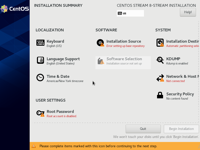
Task: Click 'No content found' text
Action: (177, 99)
